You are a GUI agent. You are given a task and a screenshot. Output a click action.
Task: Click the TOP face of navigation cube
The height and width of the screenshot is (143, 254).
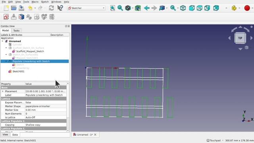(240, 38)
